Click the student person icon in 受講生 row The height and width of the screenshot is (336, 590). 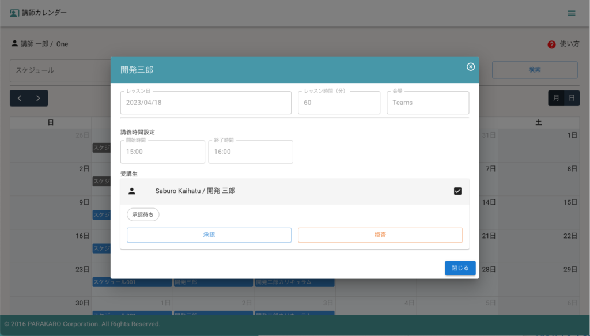(132, 191)
